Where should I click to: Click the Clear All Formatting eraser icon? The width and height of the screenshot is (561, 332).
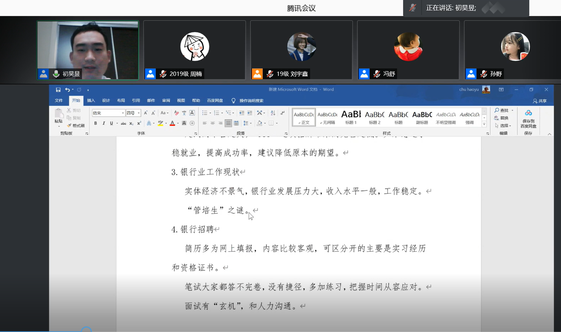pyautogui.click(x=176, y=113)
